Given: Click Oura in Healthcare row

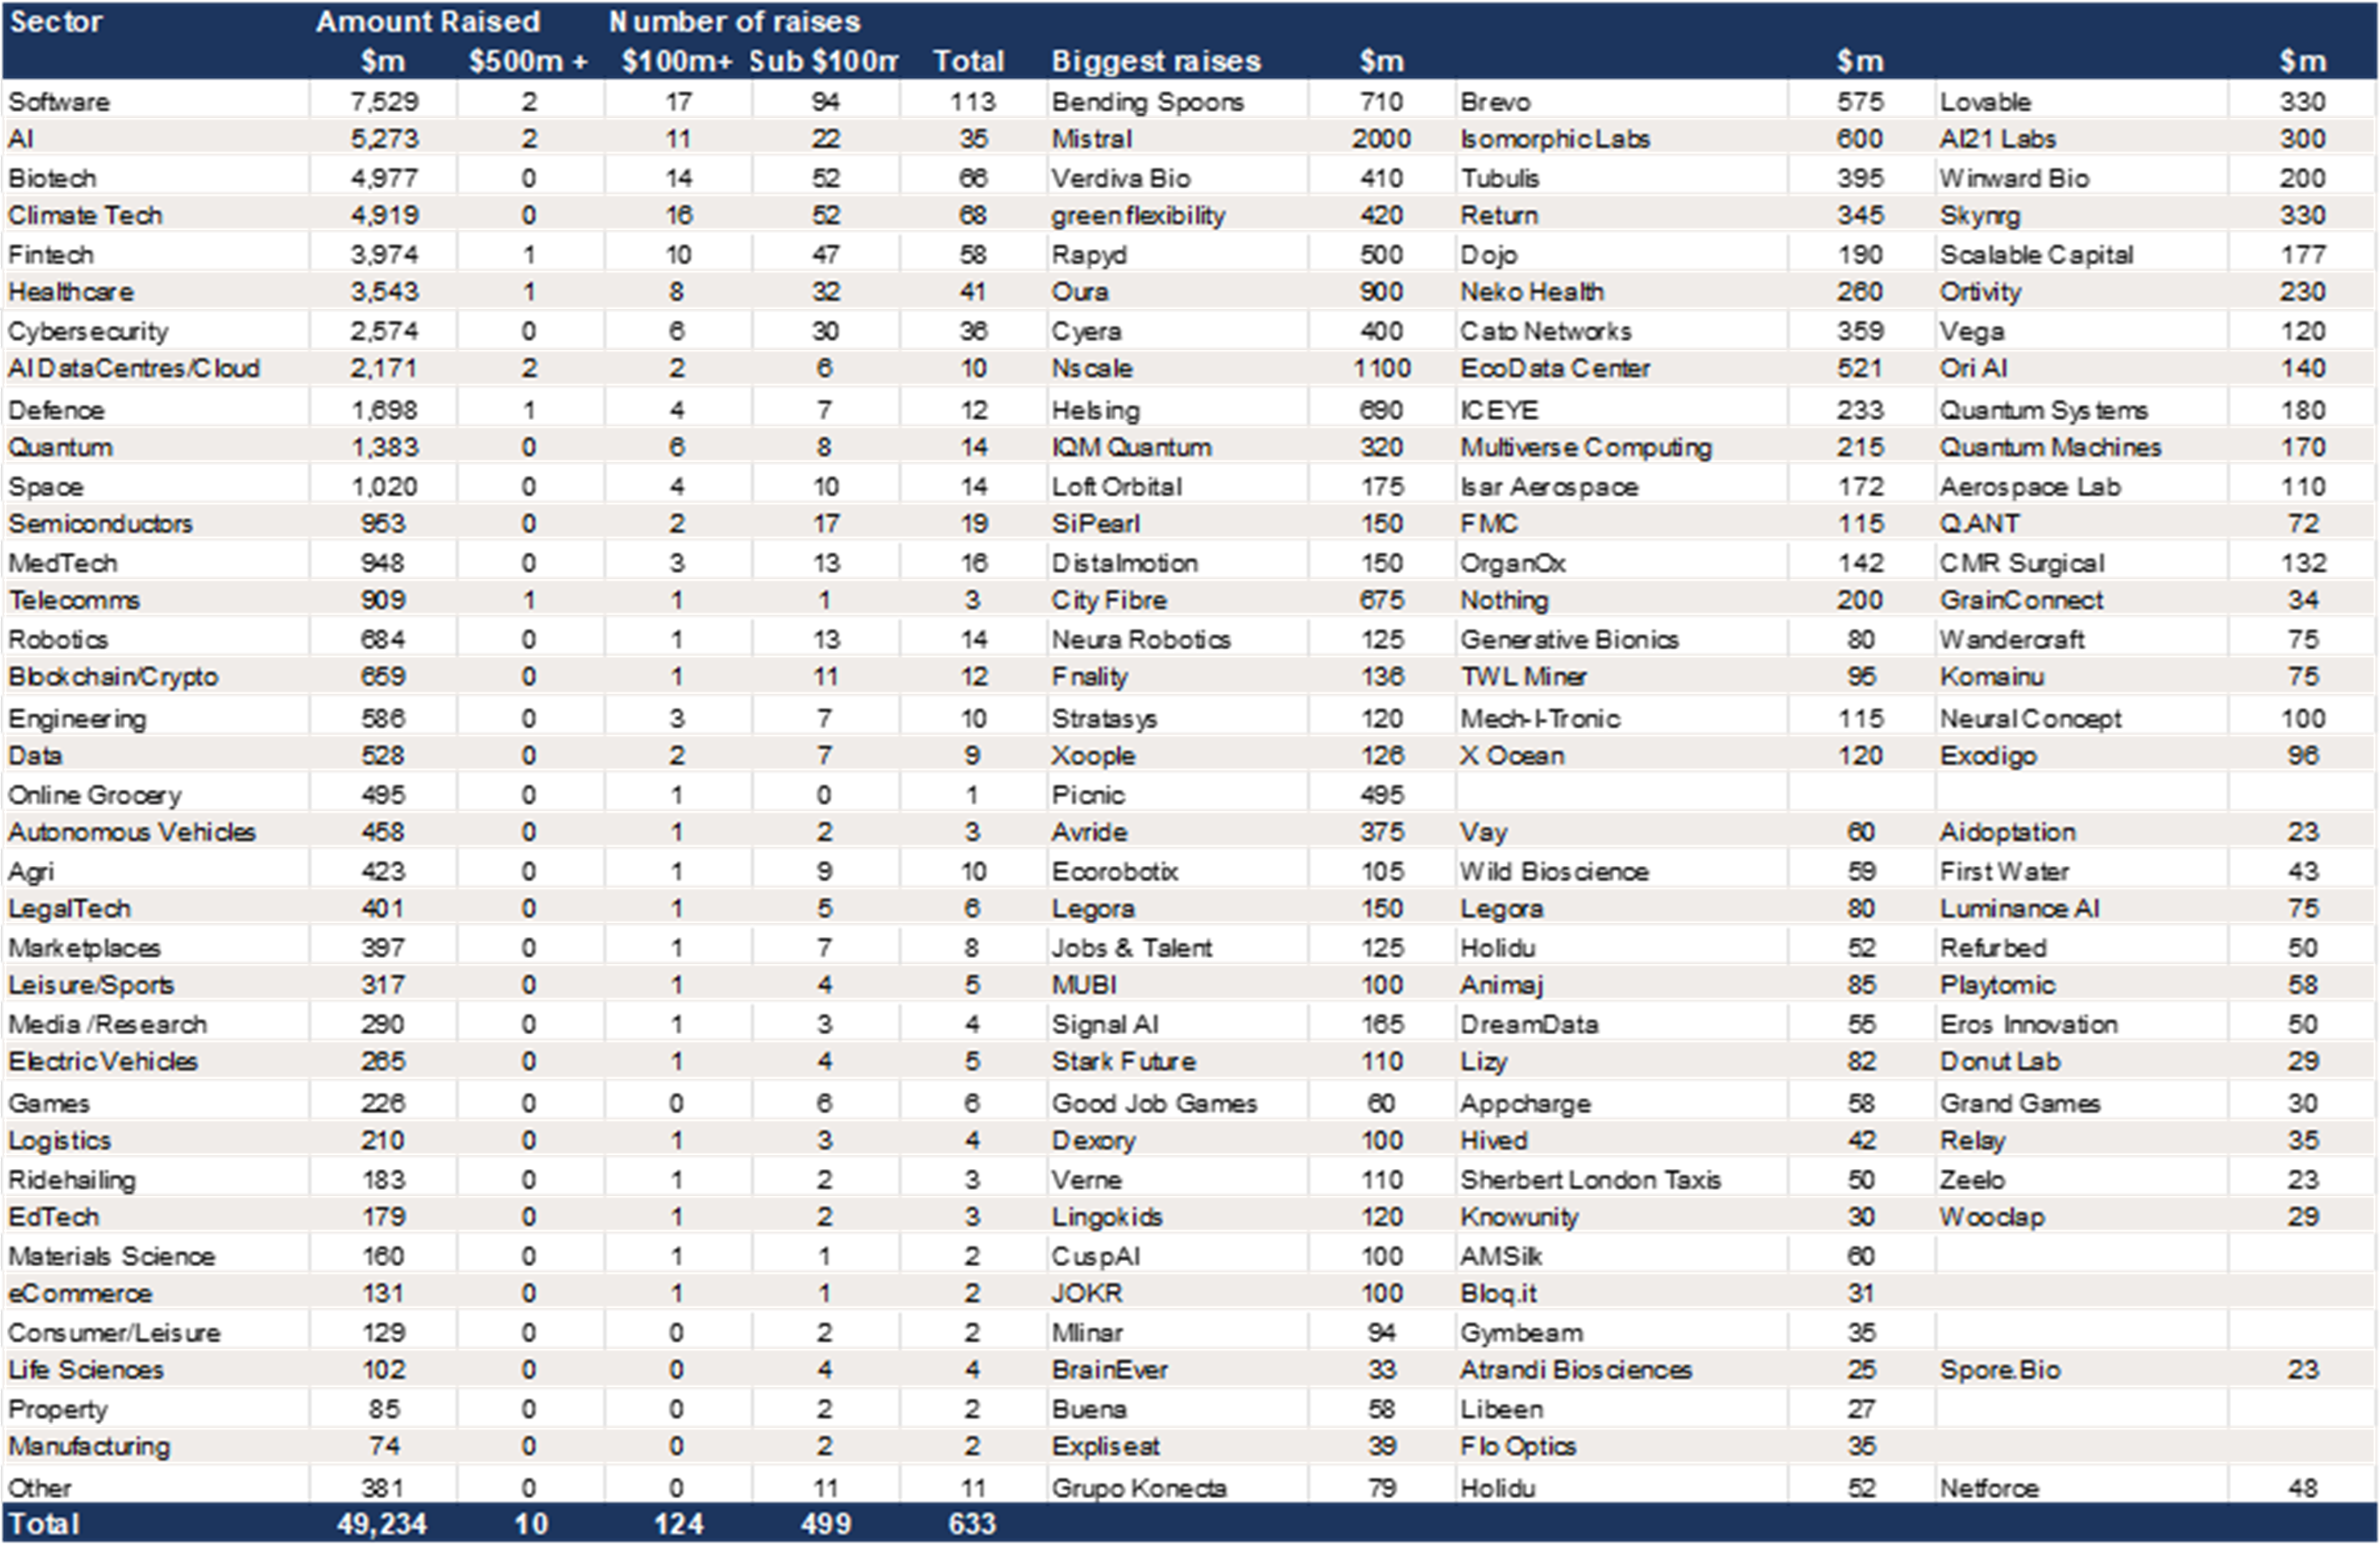Looking at the screenshot, I should pos(1079,292).
